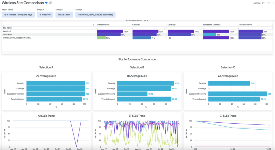Edit Site(s) C filter Remote_Demo_Site
The image size is (275, 150).
pyautogui.click(x=95, y=15)
